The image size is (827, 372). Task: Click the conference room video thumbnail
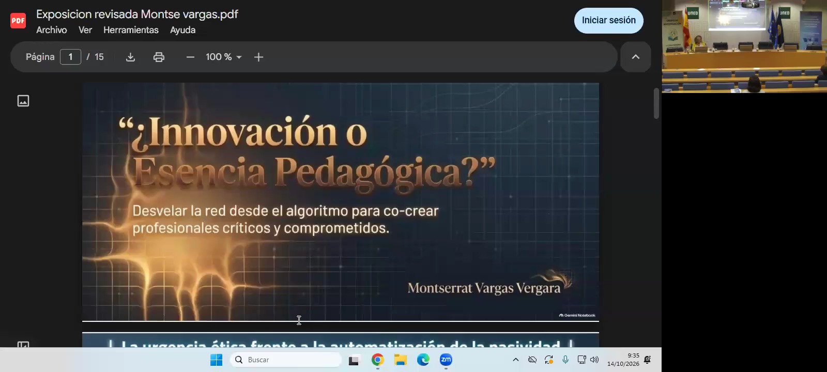tap(744, 47)
